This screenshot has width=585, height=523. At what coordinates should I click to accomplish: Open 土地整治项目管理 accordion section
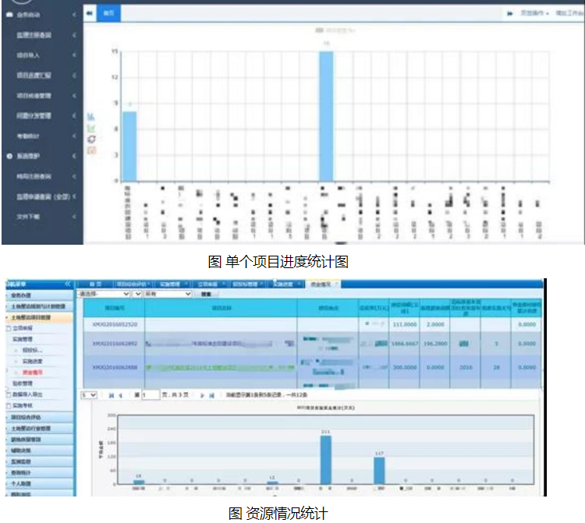(39, 317)
